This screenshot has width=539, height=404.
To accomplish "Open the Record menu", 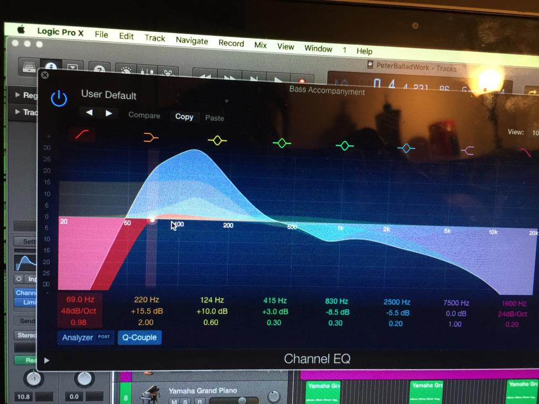I will (x=232, y=43).
